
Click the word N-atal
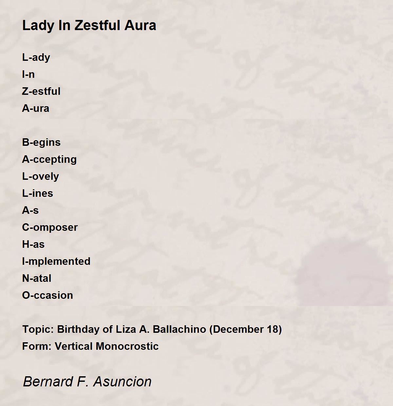[37, 278]
